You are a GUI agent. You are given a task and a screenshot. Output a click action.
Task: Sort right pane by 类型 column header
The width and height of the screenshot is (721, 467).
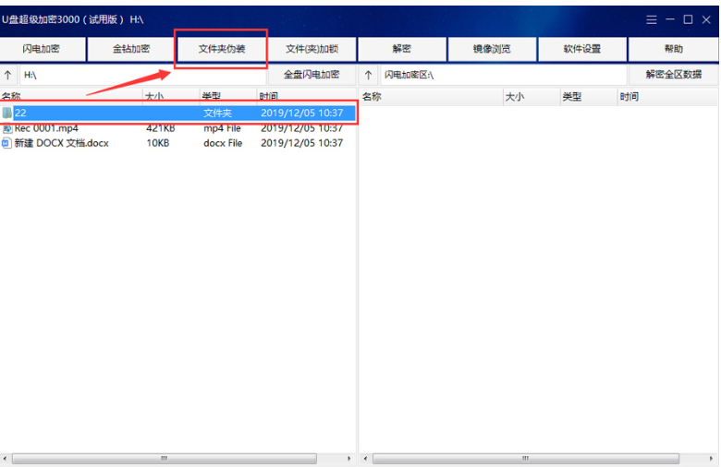coord(571,96)
